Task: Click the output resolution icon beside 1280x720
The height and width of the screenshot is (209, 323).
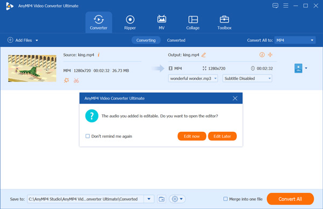Action: [x=205, y=68]
